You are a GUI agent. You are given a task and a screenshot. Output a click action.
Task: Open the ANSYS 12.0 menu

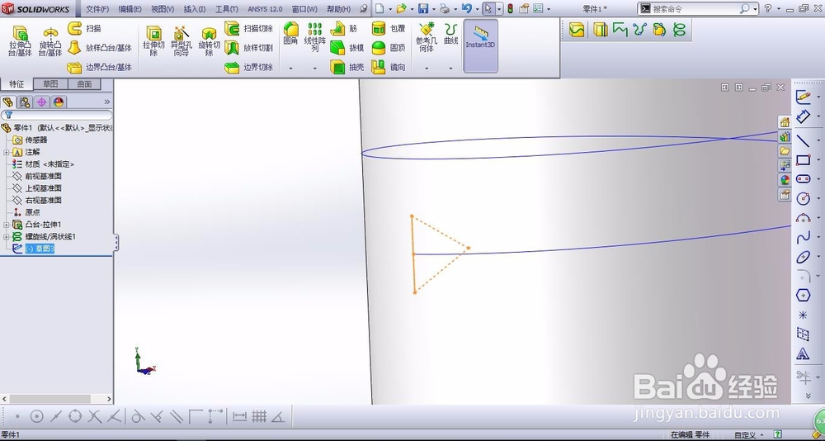coord(265,9)
